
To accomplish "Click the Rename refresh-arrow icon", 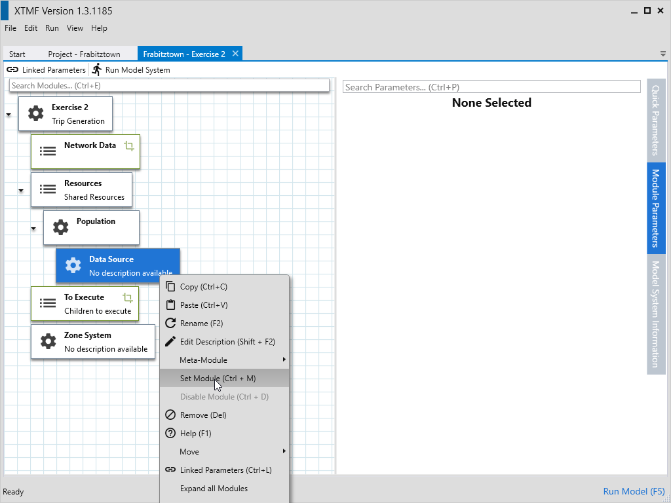I will (x=170, y=323).
